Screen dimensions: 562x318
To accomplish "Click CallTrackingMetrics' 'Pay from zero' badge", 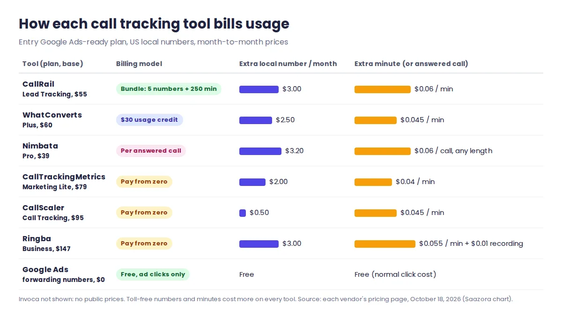I will 144,182.
